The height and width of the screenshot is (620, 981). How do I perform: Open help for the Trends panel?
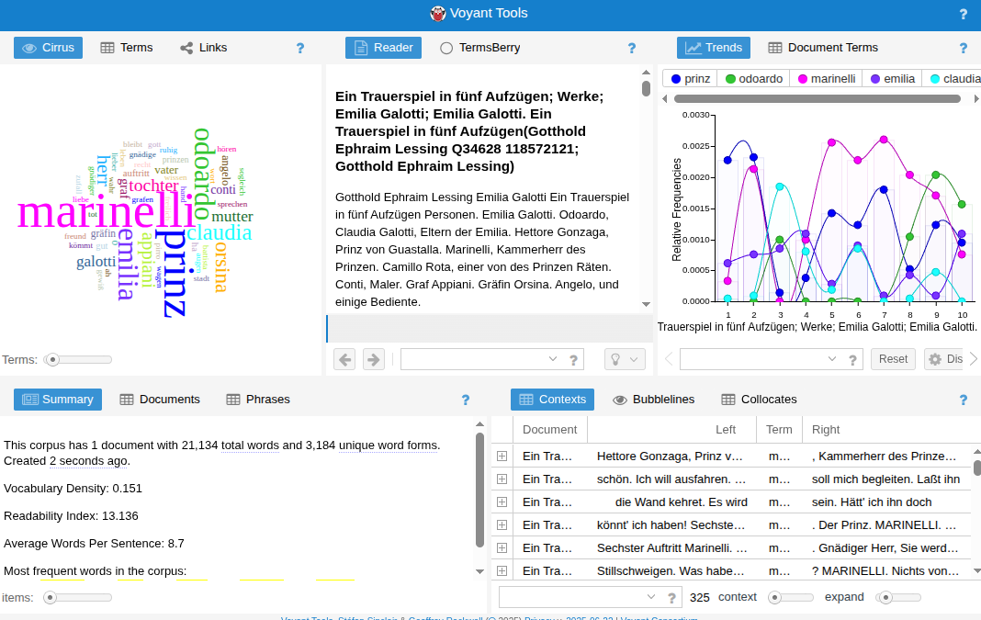click(963, 48)
